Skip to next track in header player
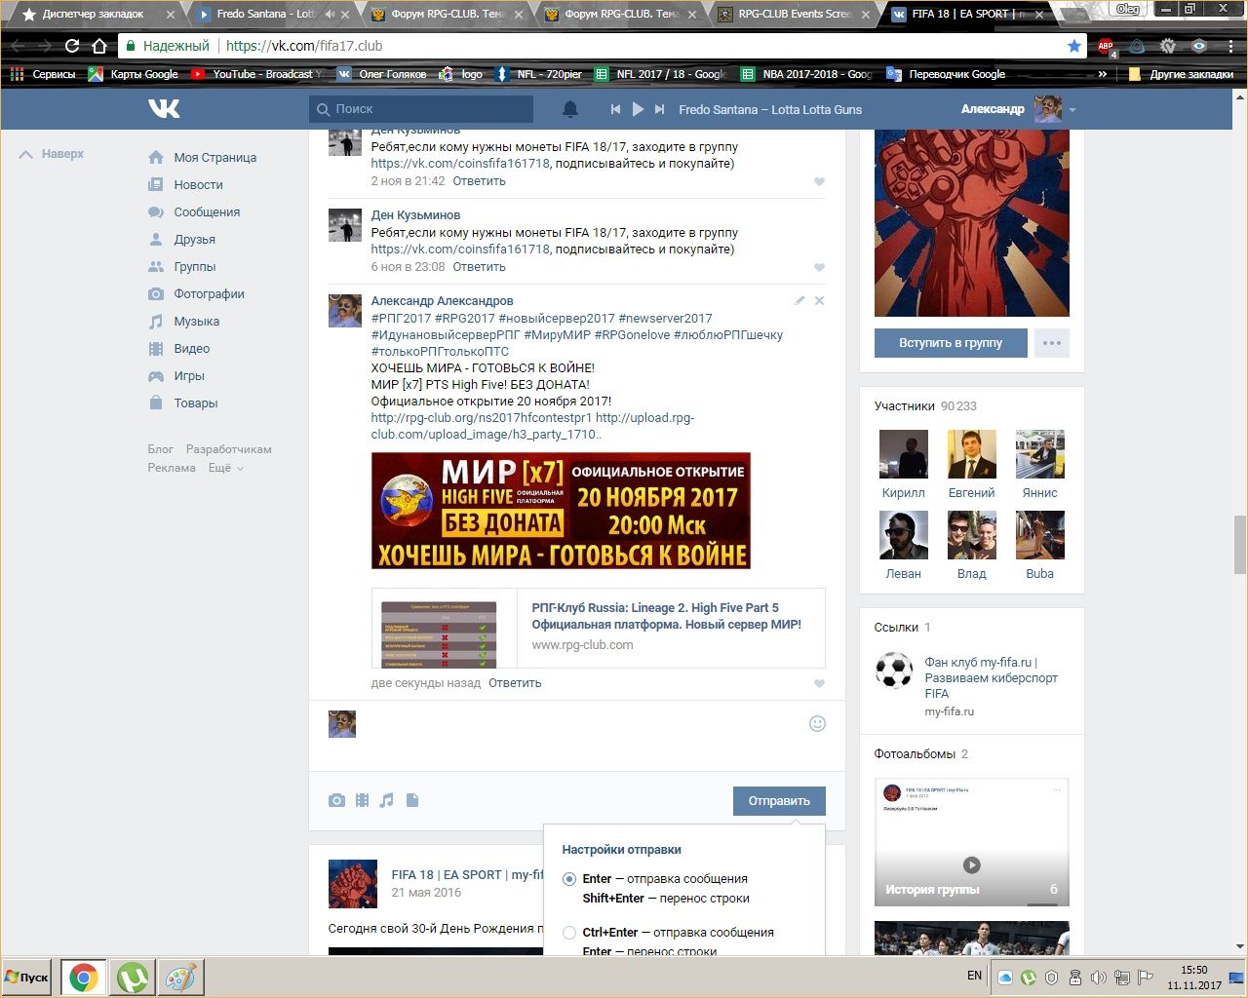This screenshot has width=1248, height=998. (660, 109)
